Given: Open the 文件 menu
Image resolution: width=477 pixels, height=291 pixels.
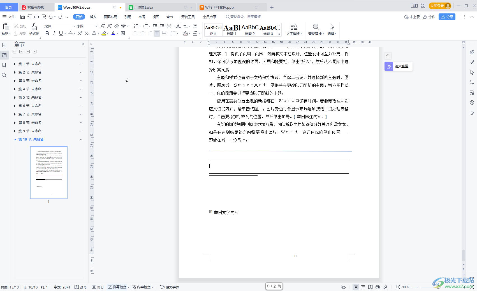Looking at the screenshot, I should tap(9, 17).
